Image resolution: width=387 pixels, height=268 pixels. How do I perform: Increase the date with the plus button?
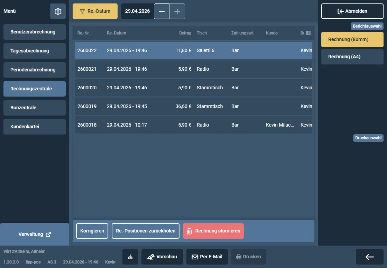pyautogui.click(x=177, y=11)
